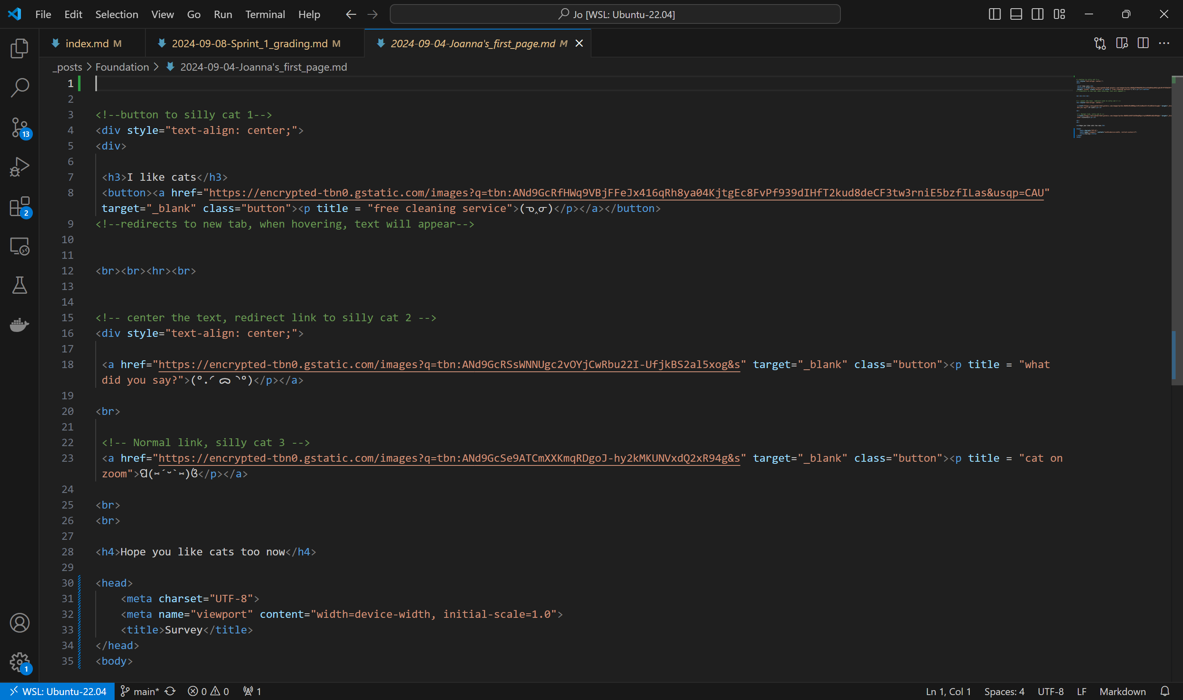This screenshot has height=700, width=1183.
Task: Open the Search view in activity bar
Action: tap(19, 87)
